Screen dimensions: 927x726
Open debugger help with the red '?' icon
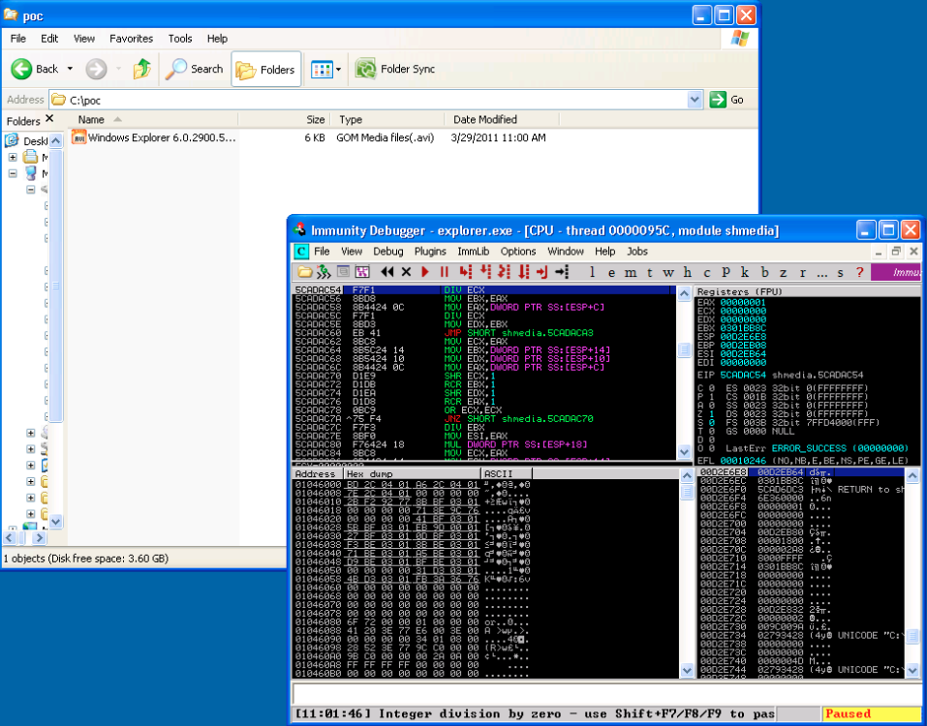[x=859, y=272]
